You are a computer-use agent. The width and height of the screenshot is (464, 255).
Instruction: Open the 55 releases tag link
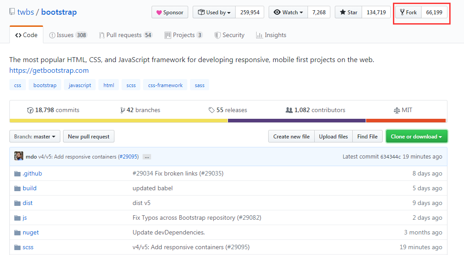point(228,110)
